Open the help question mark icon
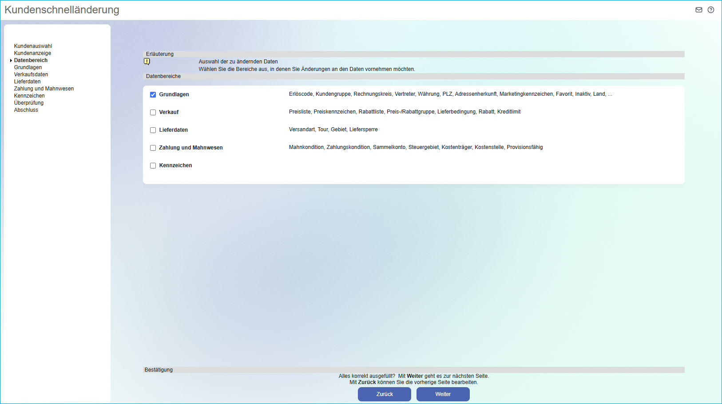The width and height of the screenshot is (722, 404). coord(711,10)
